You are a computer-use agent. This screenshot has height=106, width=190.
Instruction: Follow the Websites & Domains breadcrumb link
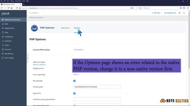tap(36, 18)
